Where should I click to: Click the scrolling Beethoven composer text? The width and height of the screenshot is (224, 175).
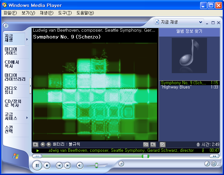point(121,151)
